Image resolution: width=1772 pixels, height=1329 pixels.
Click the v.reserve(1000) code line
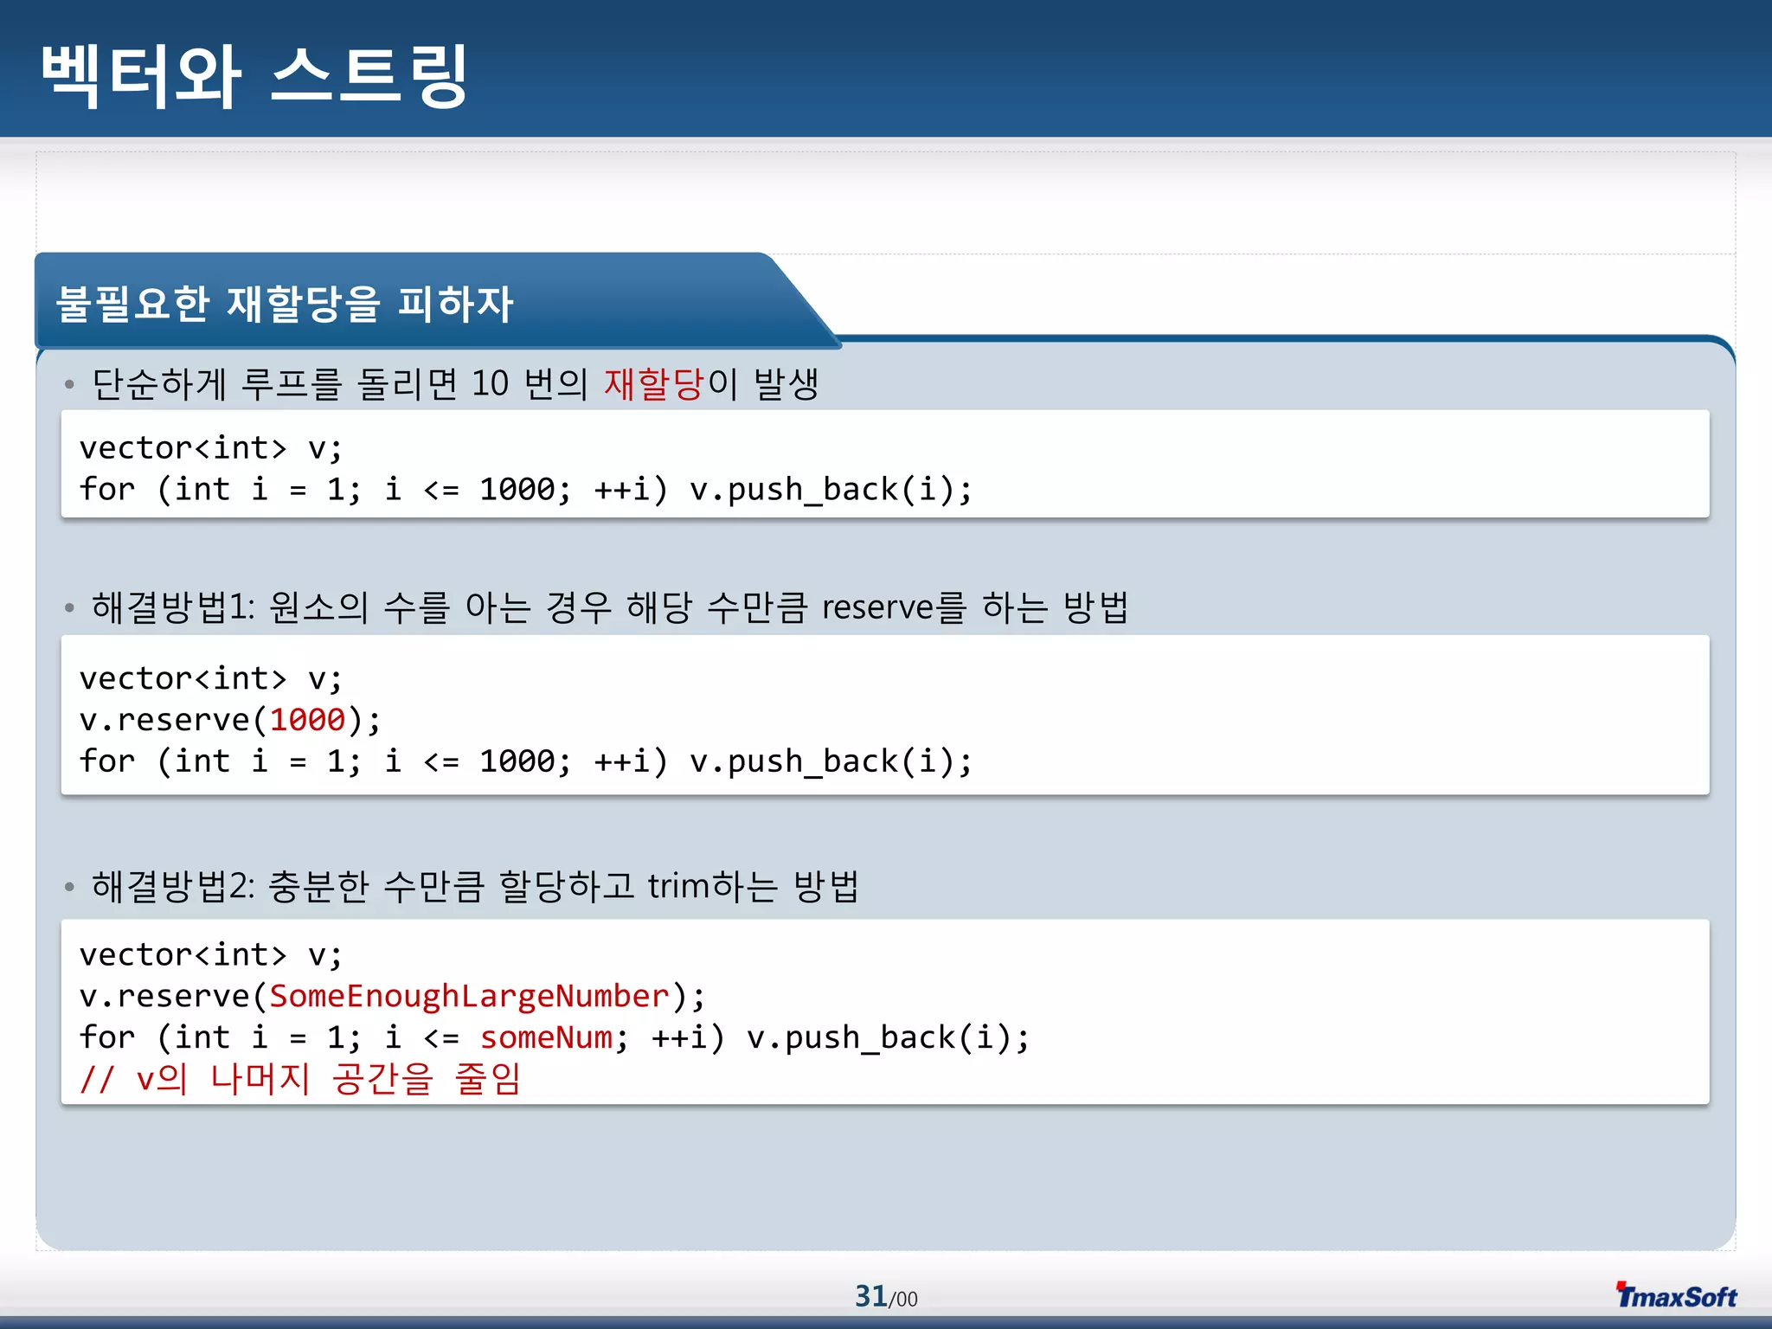(x=229, y=720)
